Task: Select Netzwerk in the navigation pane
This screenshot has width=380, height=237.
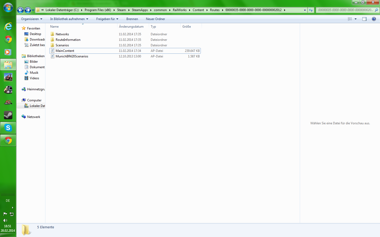Action: coord(34,117)
